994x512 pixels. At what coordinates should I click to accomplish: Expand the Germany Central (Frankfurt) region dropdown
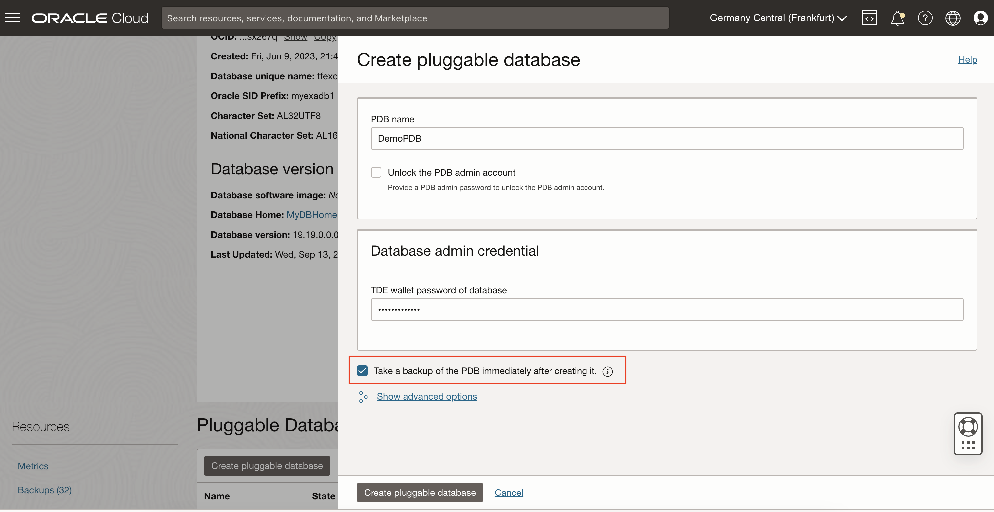click(777, 18)
